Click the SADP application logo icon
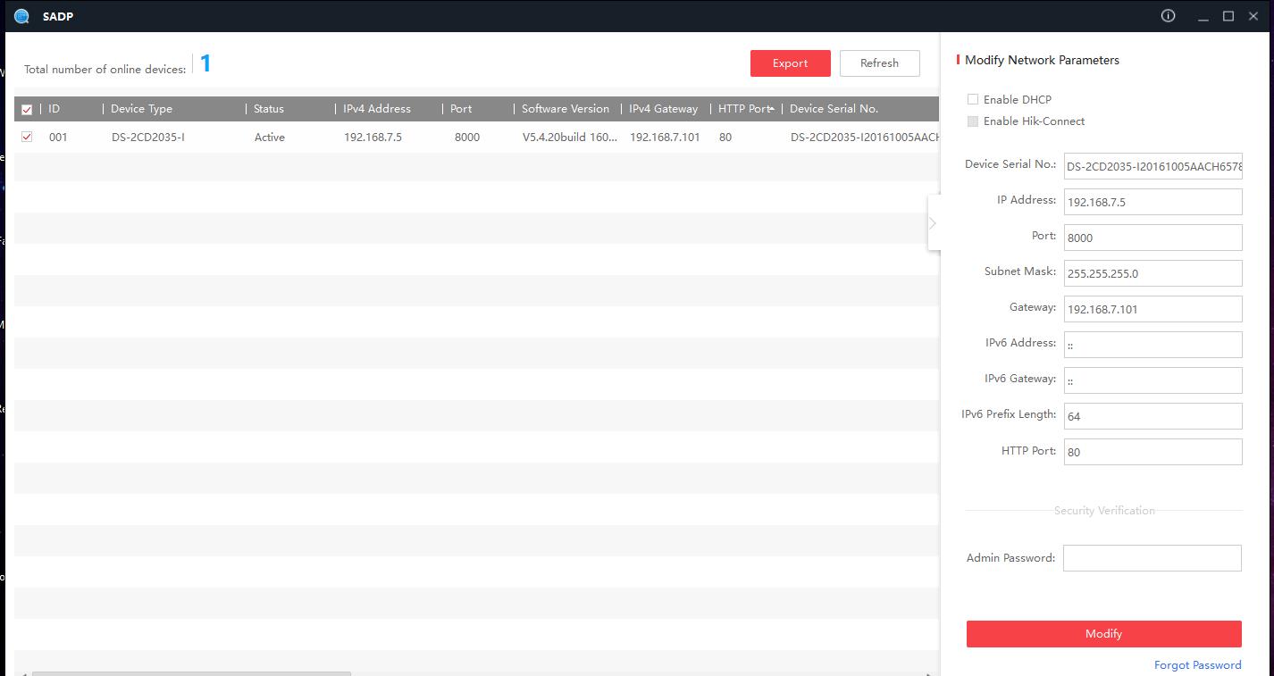 point(21,16)
